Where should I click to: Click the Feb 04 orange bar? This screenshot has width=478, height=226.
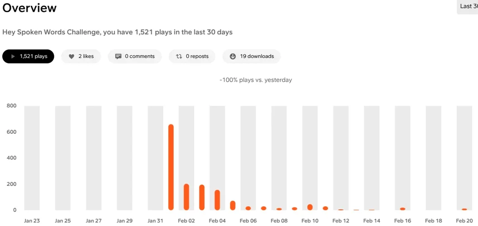[217, 200]
